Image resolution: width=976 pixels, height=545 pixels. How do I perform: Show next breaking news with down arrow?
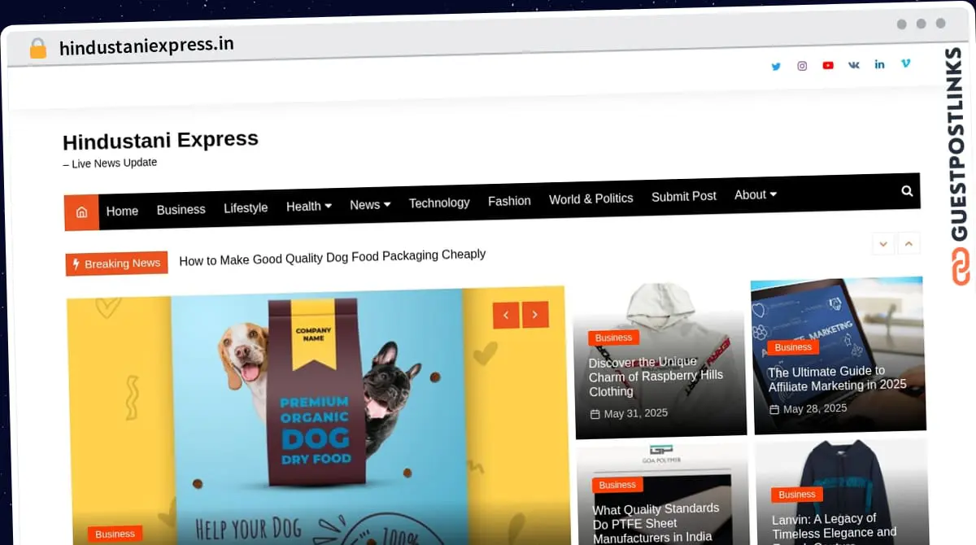pos(883,243)
